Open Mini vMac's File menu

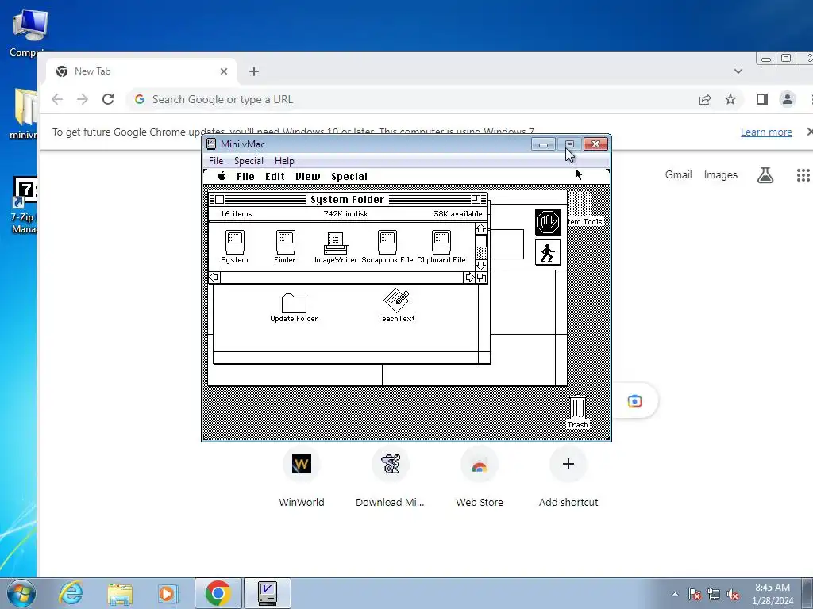pyautogui.click(x=216, y=160)
